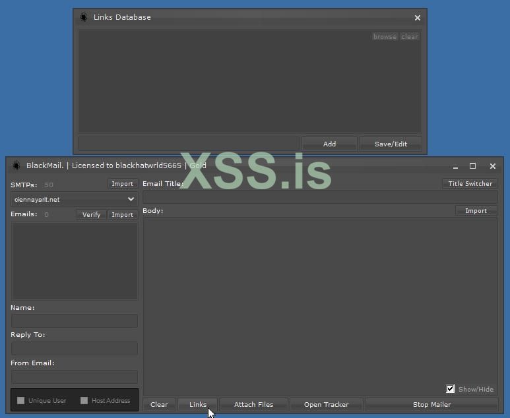Click inside the Links Database list area
Screen dimensions: 510x418
click(x=250, y=81)
